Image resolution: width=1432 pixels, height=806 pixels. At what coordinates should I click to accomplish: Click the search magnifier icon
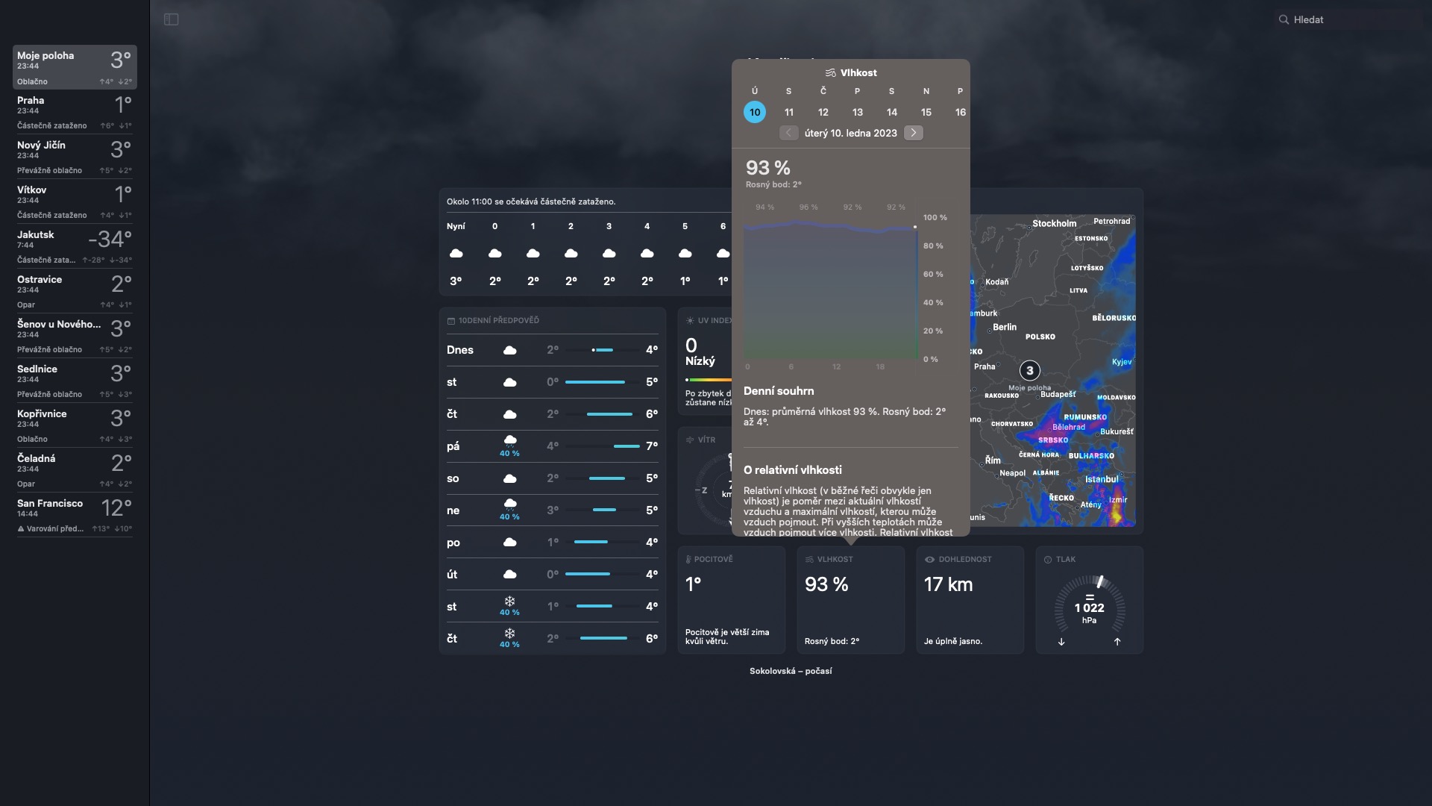pos(1284,20)
